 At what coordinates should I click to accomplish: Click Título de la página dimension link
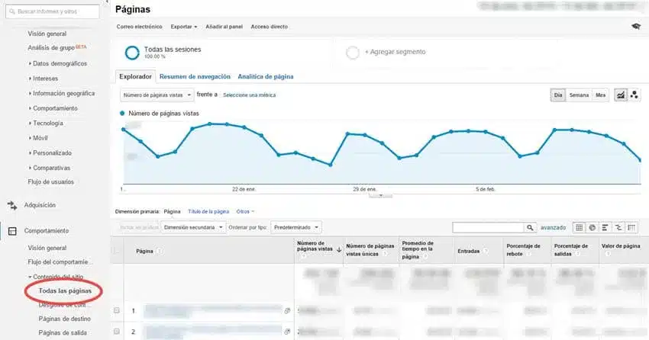coord(208,211)
